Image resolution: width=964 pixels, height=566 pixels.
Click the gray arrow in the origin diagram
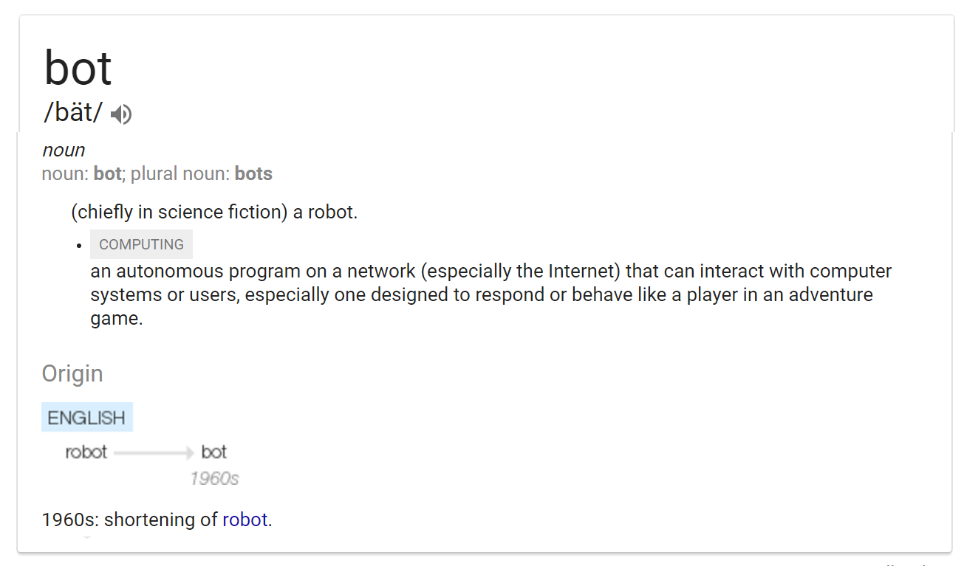tap(151, 452)
